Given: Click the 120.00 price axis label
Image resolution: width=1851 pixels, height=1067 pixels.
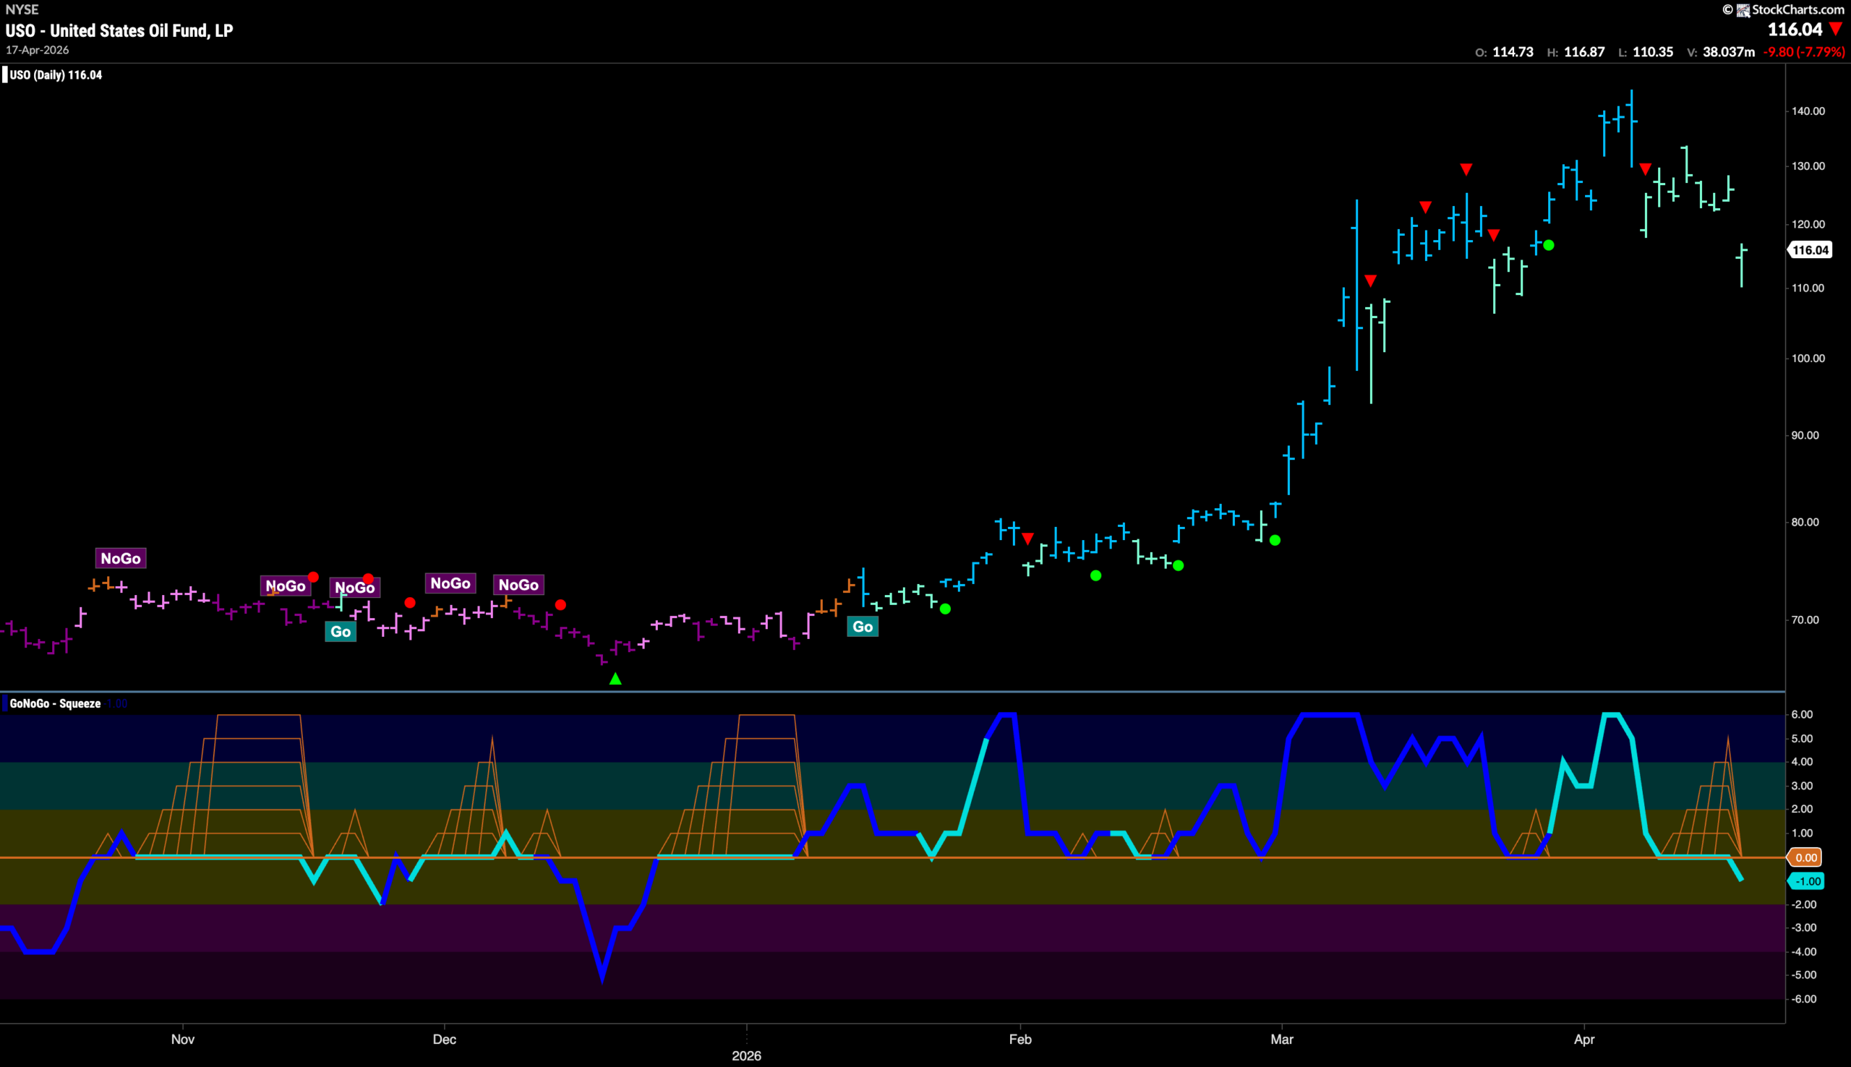Looking at the screenshot, I should [x=1808, y=224].
